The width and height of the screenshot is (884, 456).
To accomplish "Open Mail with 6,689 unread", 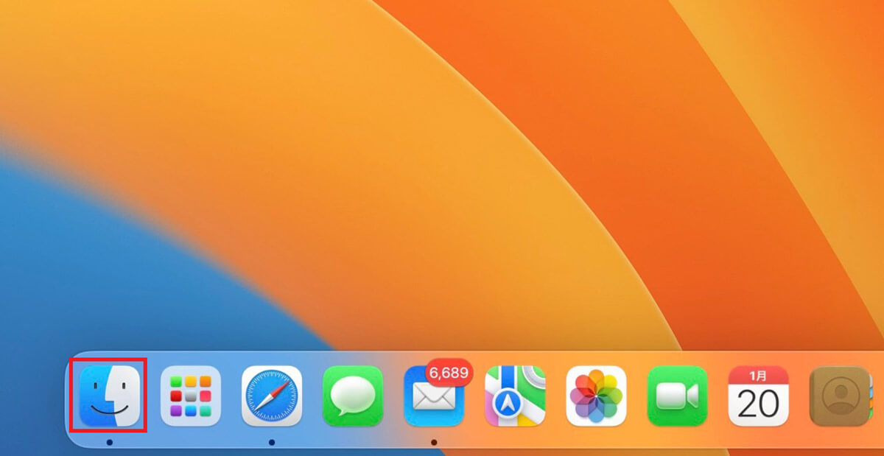I will [434, 396].
